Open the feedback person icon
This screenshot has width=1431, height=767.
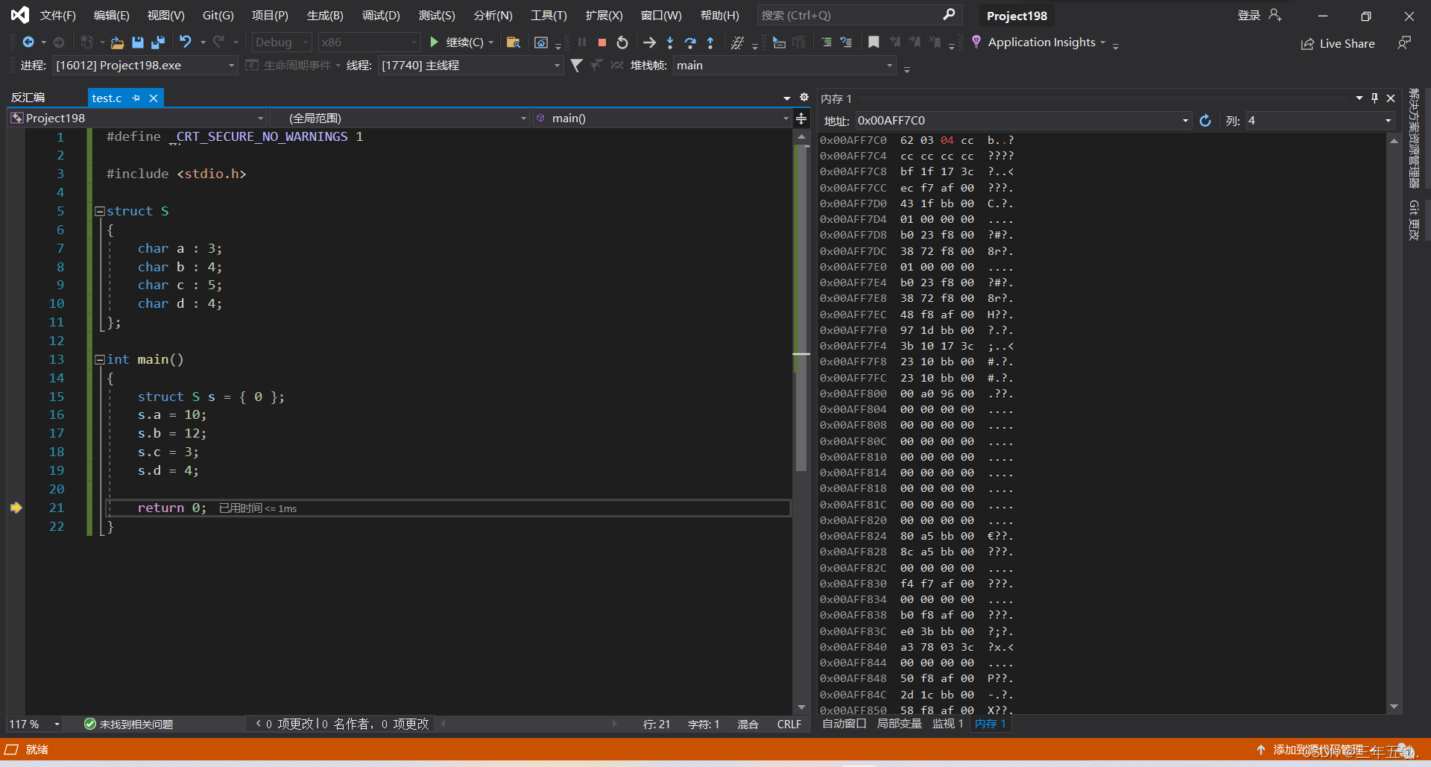pos(1404,43)
